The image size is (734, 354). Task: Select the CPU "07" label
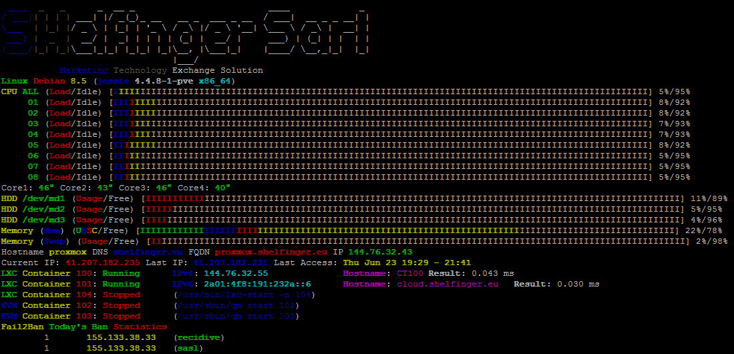tap(33, 167)
